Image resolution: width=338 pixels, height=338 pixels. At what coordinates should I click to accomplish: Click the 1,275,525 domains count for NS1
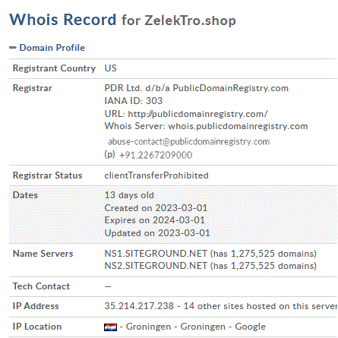pos(273,254)
